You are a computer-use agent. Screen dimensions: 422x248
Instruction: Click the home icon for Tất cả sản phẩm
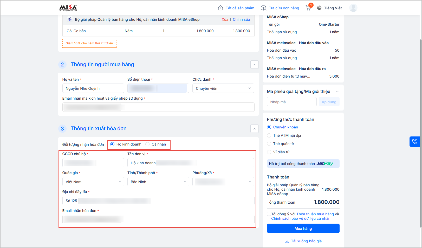(x=220, y=8)
